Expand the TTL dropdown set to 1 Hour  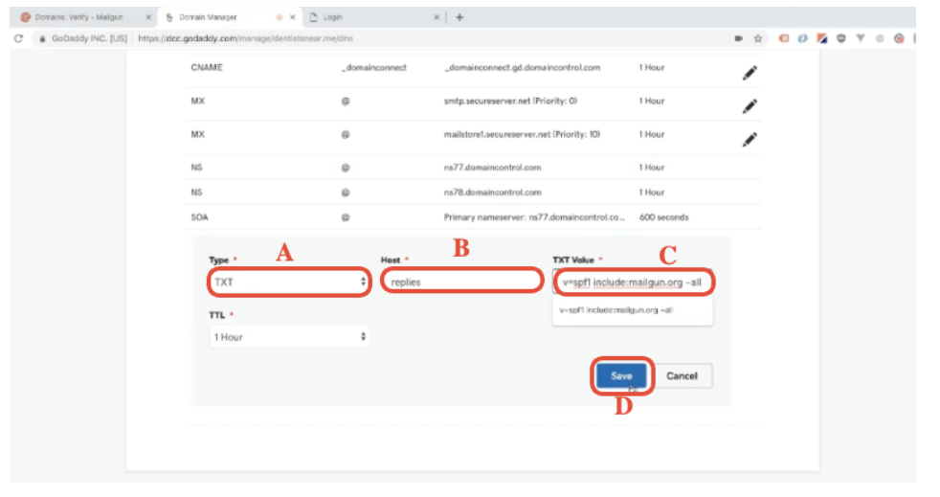[x=289, y=337]
